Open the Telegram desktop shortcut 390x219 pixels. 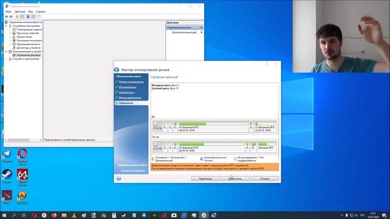(7, 156)
